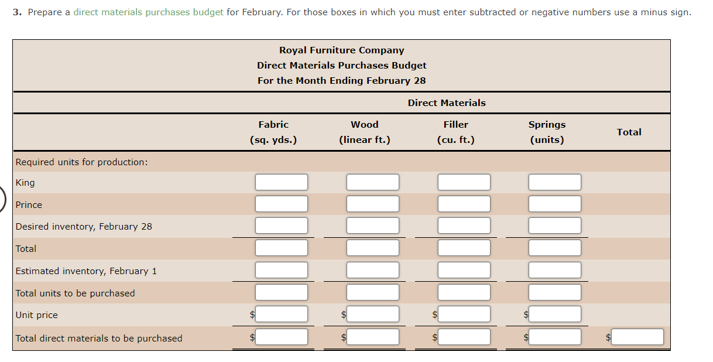The height and width of the screenshot is (362, 713).
Task: Click the Total units purchased Springs field
Action: pos(554,292)
